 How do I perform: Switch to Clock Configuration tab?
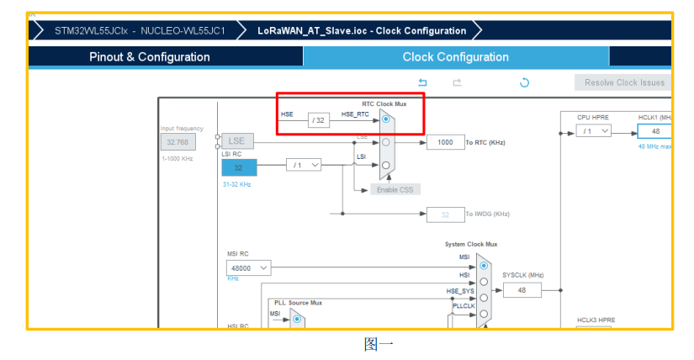coord(455,57)
